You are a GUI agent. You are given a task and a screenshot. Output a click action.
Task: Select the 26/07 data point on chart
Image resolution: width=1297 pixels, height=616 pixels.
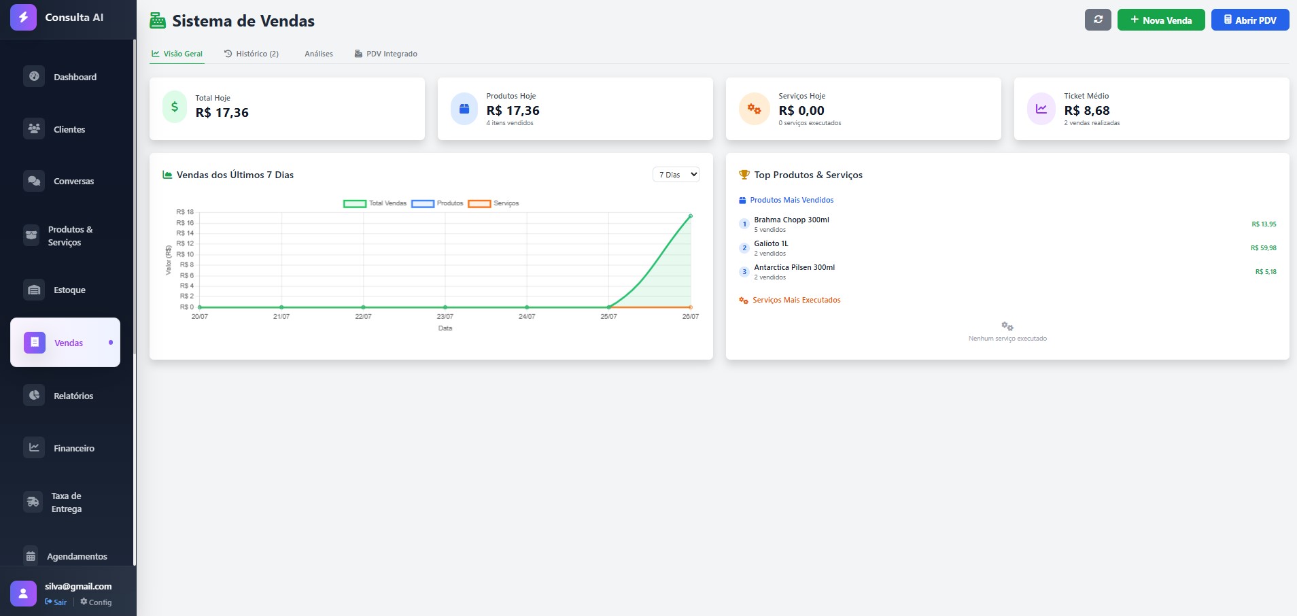click(691, 216)
